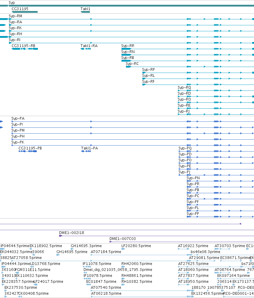Select EST LP20280.5prime

tap(136, 246)
